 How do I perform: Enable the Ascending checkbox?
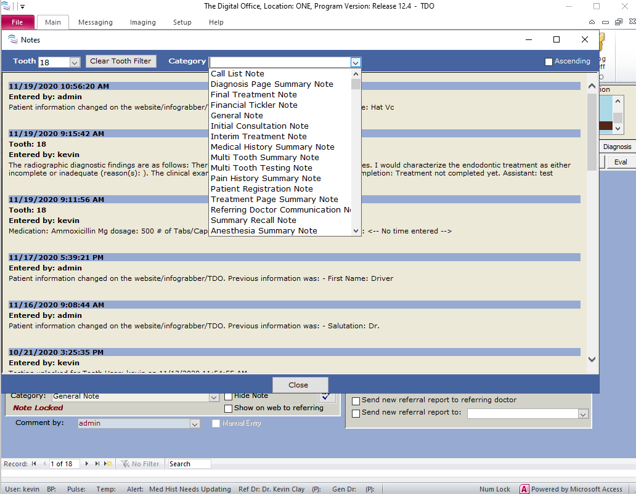click(x=548, y=62)
